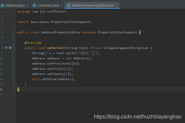Click this.setValue(address) line
Viewport: 185px width, 123px height.
53,79
